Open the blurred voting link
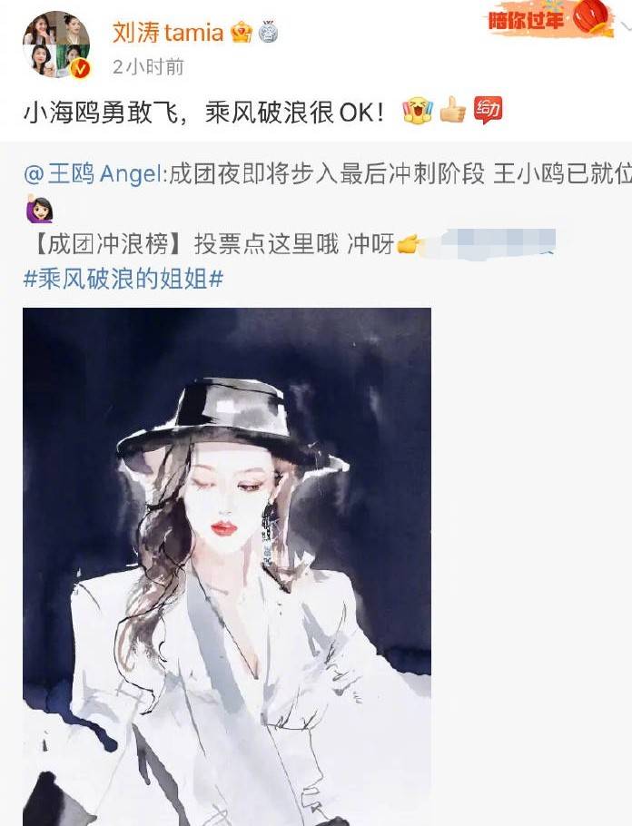The image size is (632, 826). pos(490,244)
